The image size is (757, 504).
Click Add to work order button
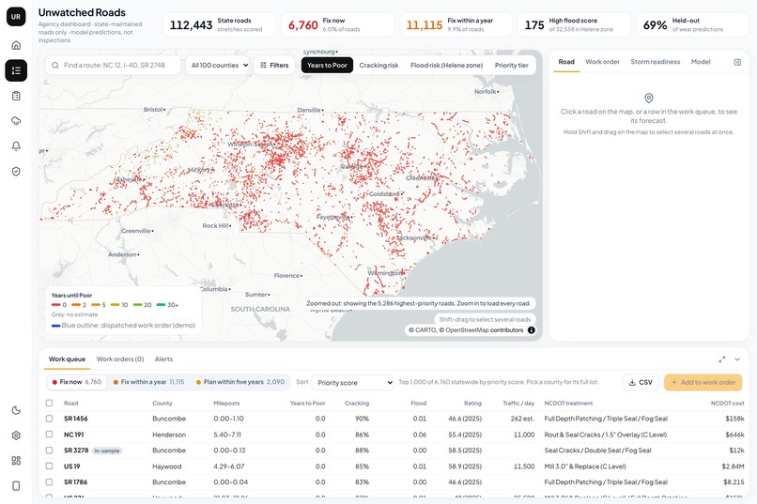tap(703, 383)
